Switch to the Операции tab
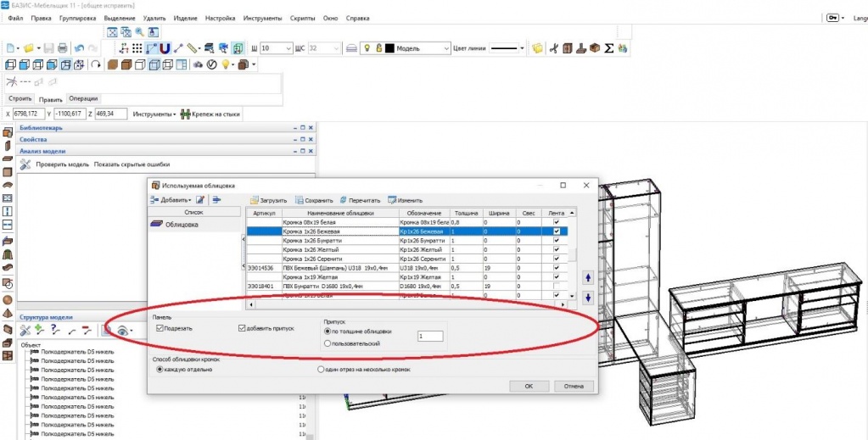The image size is (868, 440). pyautogui.click(x=83, y=98)
